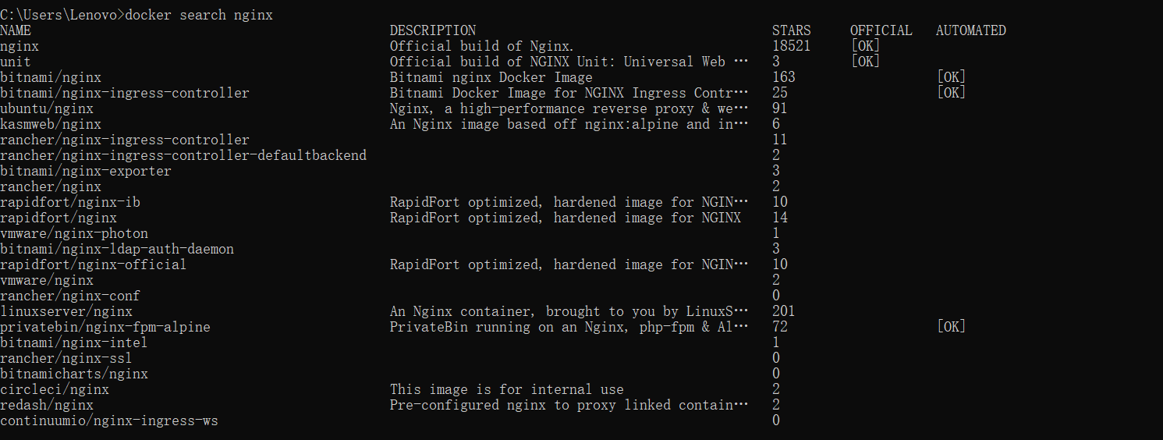Click the "docker search nginx" command text
The image size is (1163, 440).
click(x=199, y=15)
